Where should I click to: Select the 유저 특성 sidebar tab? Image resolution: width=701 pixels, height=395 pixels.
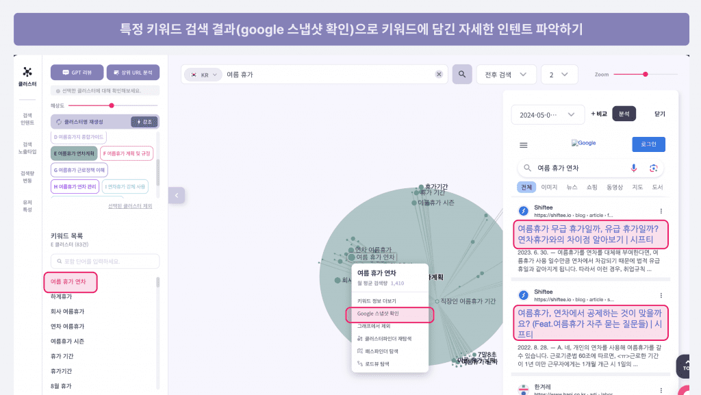27,206
